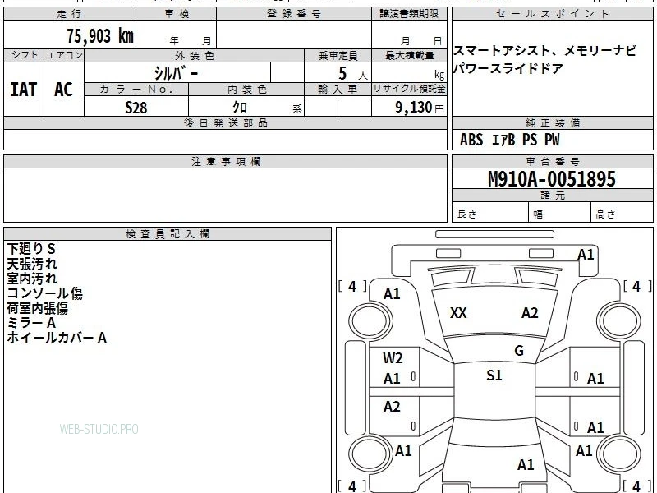Viewport: 657px width, 493px height.
Task: Select the シルバー exterior color value
Action: tap(177, 73)
